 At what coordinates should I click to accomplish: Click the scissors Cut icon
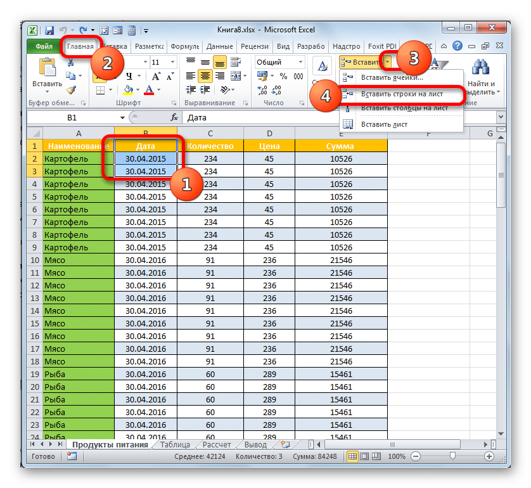[x=71, y=62]
